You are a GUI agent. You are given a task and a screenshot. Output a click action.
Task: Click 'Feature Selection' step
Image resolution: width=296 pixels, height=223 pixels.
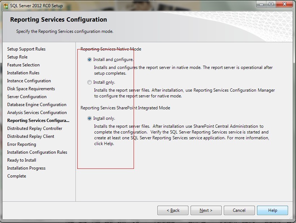(x=23, y=65)
